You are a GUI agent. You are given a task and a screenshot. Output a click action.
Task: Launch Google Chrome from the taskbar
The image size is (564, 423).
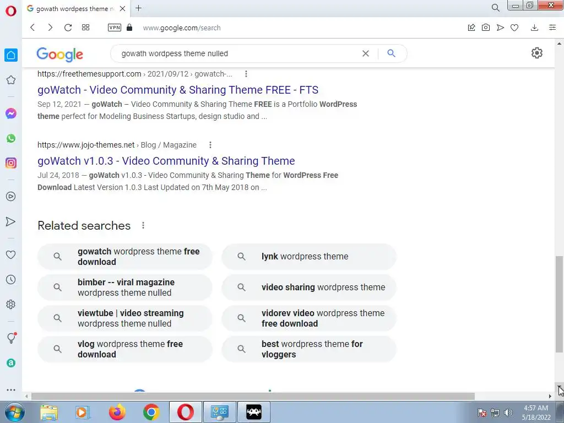coord(151,412)
